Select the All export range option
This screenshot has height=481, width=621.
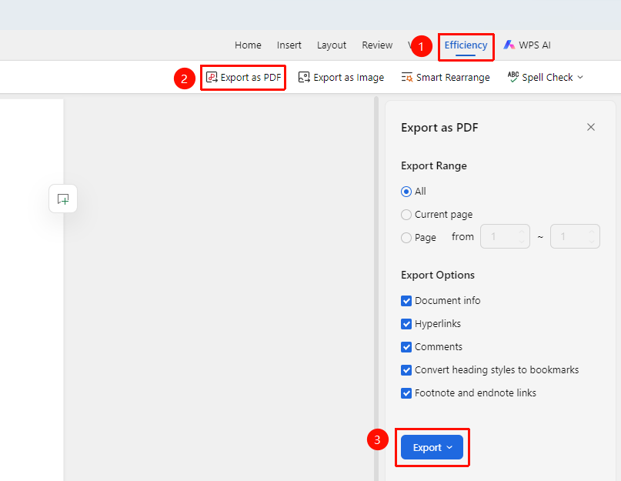tap(406, 192)
